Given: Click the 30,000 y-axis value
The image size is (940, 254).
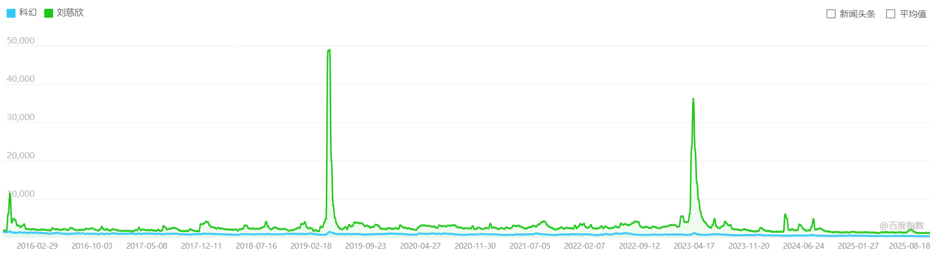Looking at the screenshot, I should tap(21, 117).
